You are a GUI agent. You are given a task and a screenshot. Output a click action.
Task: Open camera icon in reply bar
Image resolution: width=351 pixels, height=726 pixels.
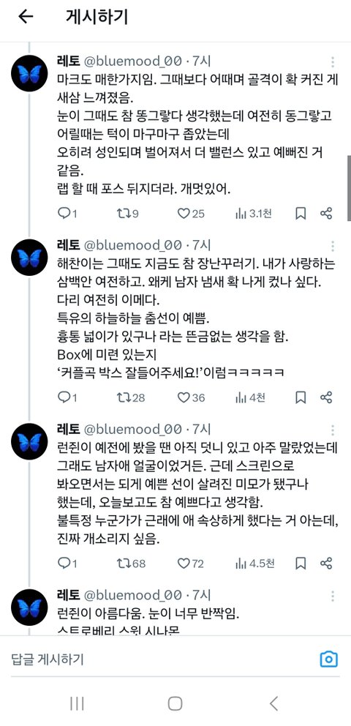coord(329,659)
